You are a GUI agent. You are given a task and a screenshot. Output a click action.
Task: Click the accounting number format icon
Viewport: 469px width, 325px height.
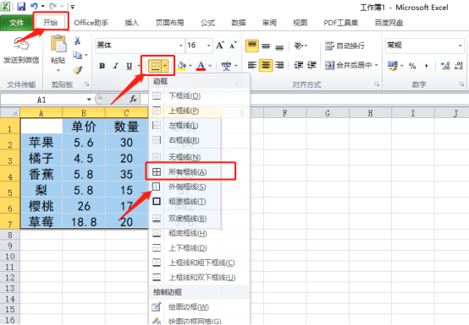tap(392, 66)
